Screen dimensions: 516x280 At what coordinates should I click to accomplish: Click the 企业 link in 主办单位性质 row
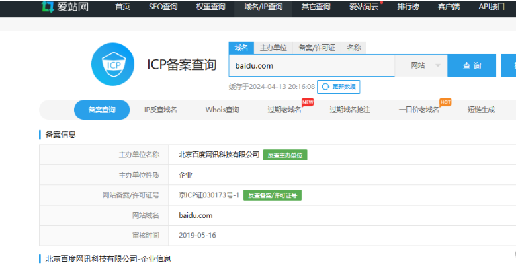click(x=185, y=175)
